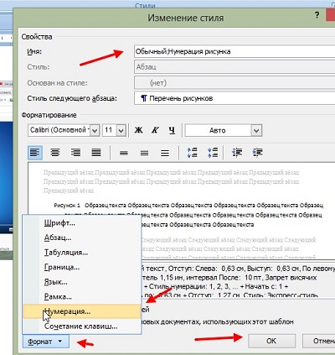Viewport: 335px width, 355px height.
Task: Toggle italic К formatting
Action: click(x=155, y=130)
